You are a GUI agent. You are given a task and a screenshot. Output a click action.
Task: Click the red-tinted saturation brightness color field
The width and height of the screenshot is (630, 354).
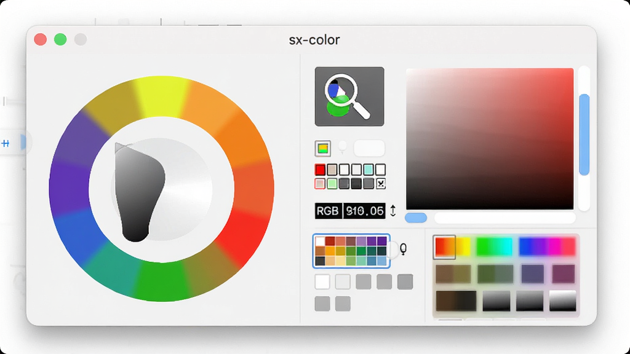pos(490,139)
